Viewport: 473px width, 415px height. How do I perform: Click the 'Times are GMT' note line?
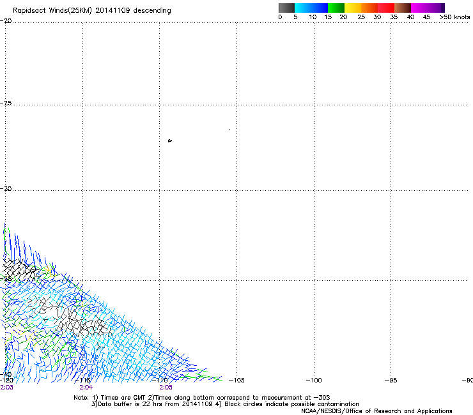[202, 398]
